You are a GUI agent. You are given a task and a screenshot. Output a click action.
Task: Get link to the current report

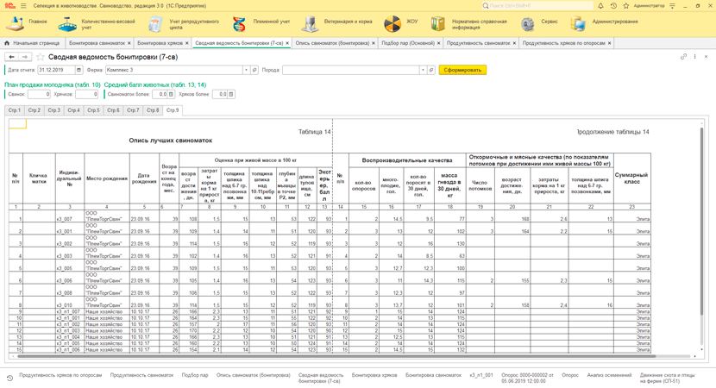683,57
